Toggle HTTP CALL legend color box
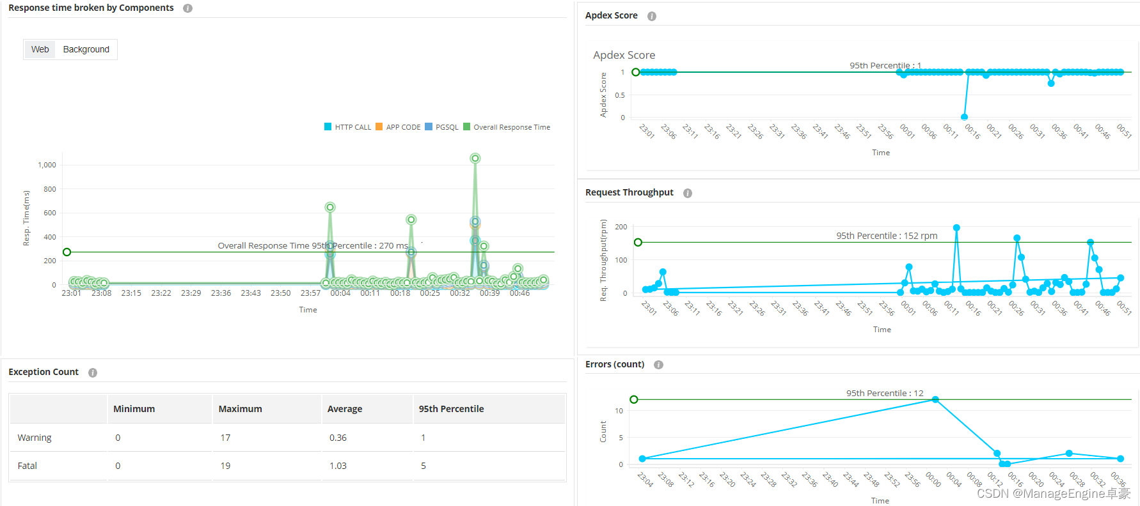 [328, 127]
